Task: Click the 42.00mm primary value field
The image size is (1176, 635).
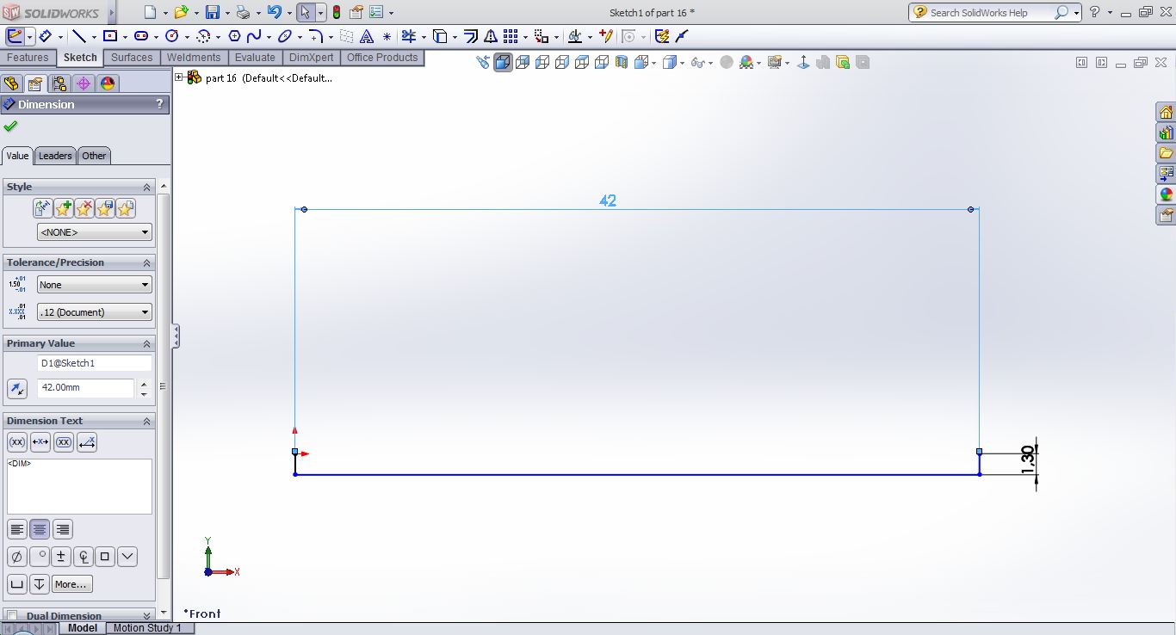Action: pos(85,388)
